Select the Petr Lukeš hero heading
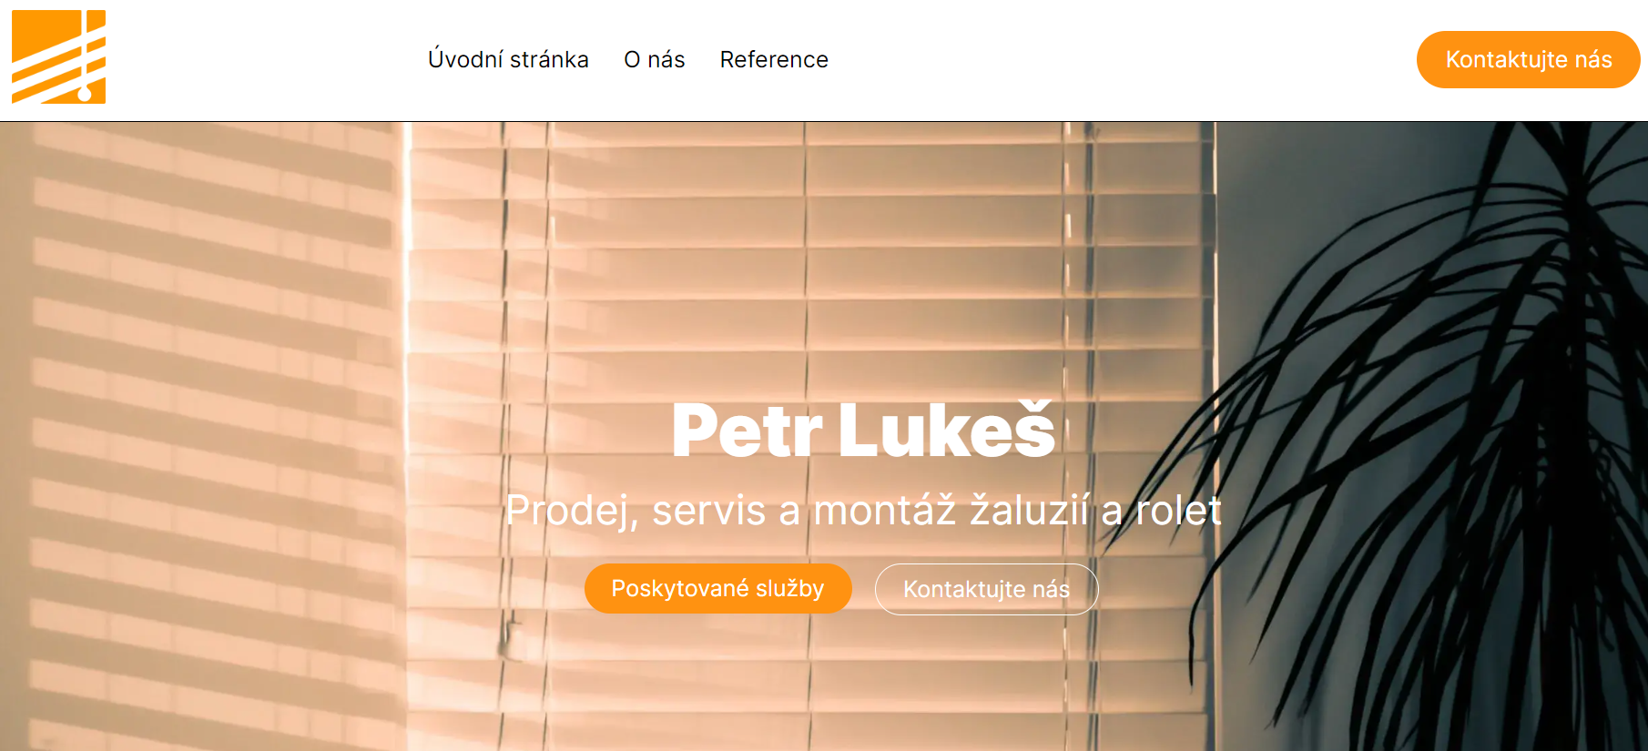 [x=863, y=430]
